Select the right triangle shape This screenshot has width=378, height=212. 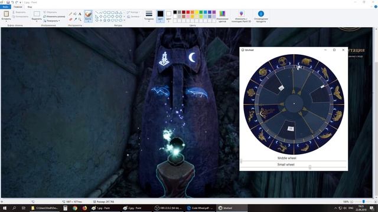pos(97,16)
